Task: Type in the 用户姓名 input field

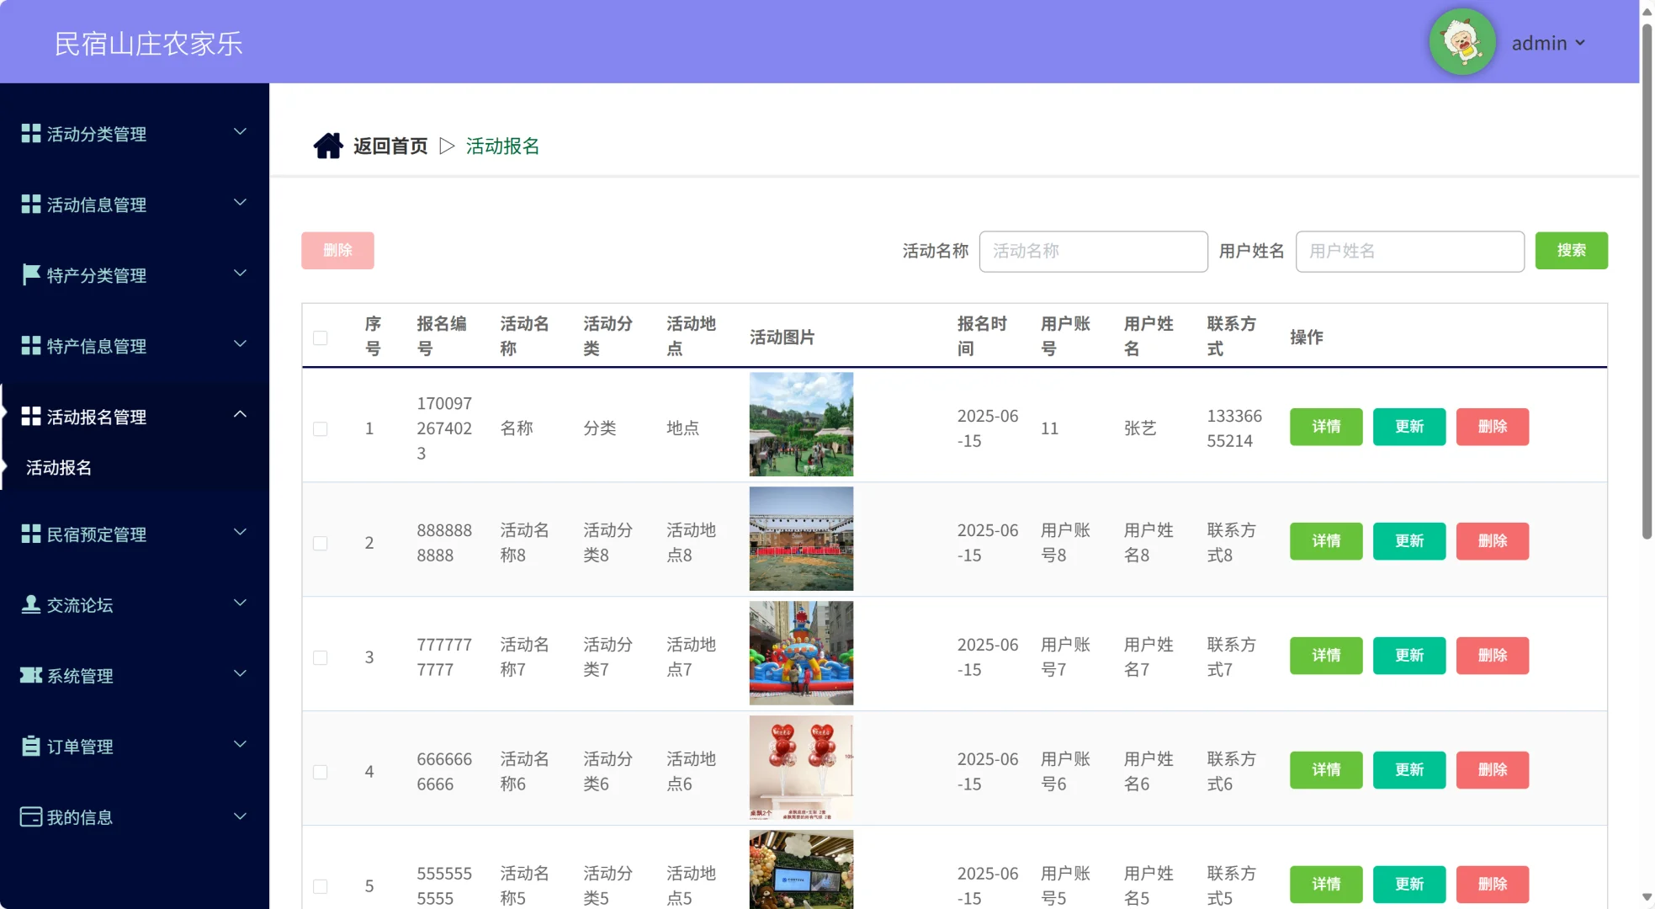Action: (1409, 251)
